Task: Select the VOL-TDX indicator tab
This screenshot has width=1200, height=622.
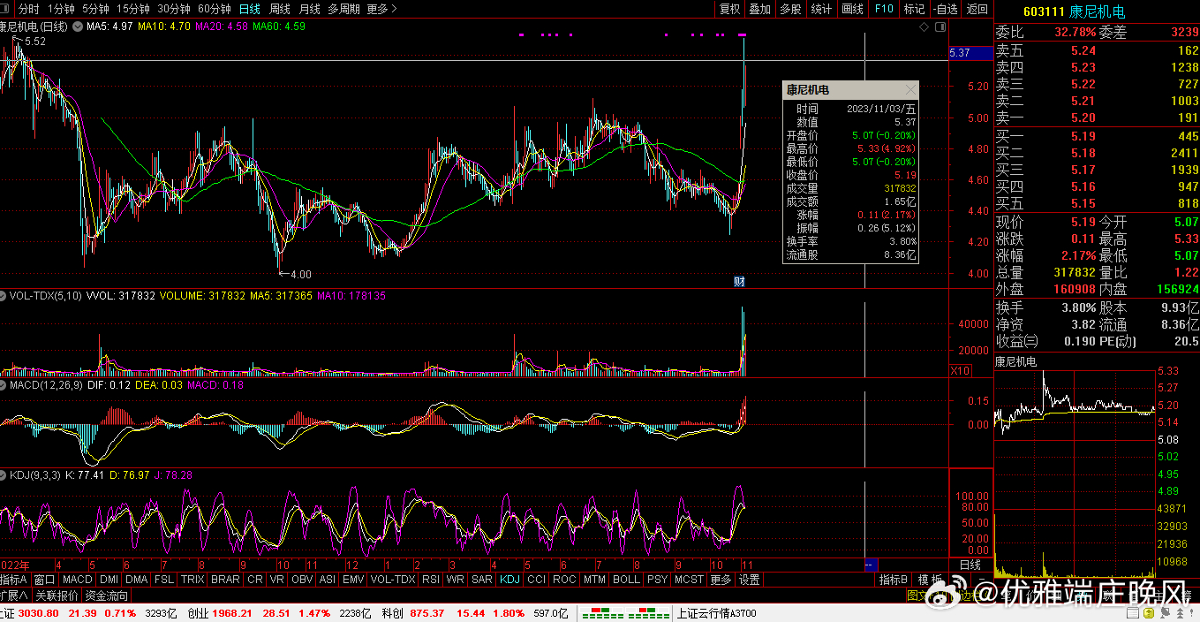Action: (393, 580)
